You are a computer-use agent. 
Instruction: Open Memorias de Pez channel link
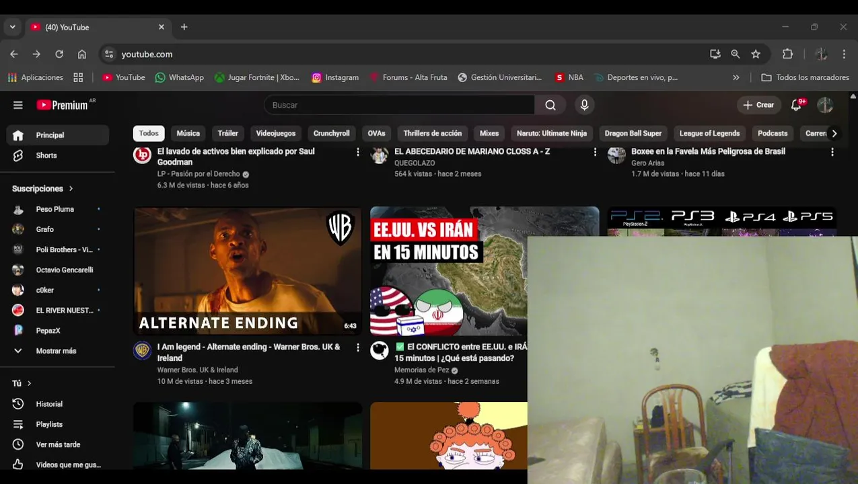pos(421,370)
